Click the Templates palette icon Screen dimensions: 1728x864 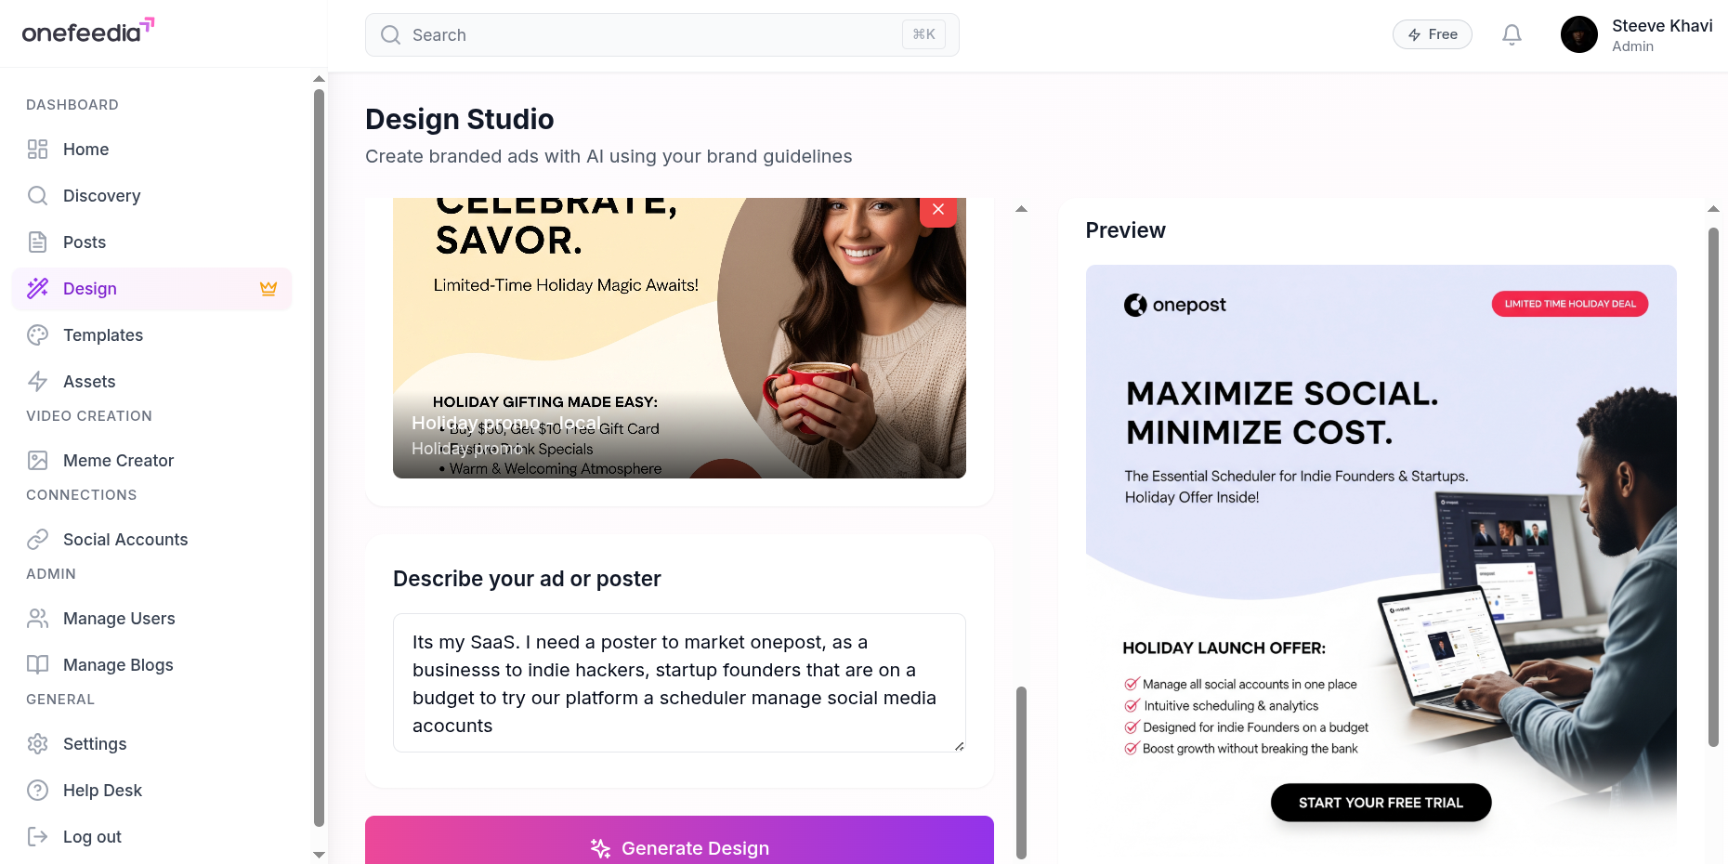37,335
